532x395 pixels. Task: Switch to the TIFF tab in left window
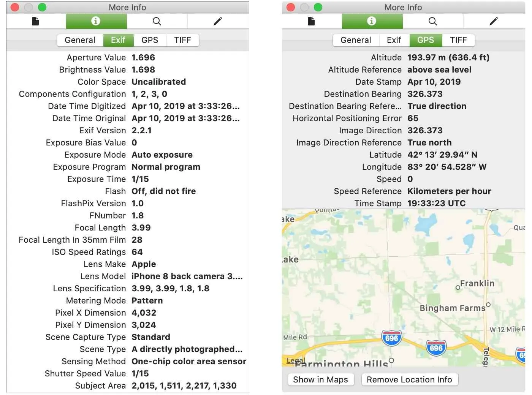point(183,40)
